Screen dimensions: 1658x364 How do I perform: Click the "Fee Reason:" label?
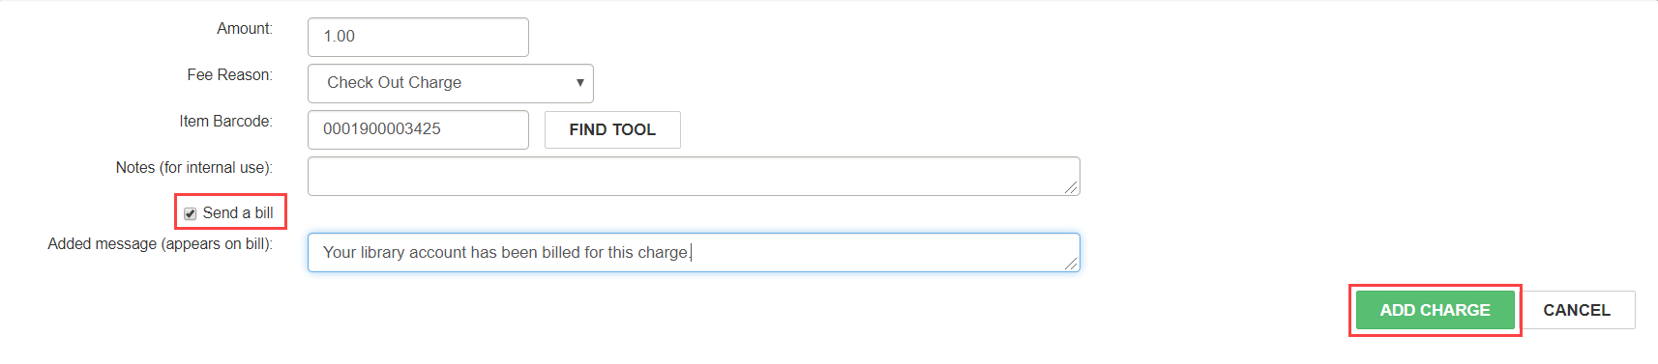pyautogui.click(x=230, y=75)
